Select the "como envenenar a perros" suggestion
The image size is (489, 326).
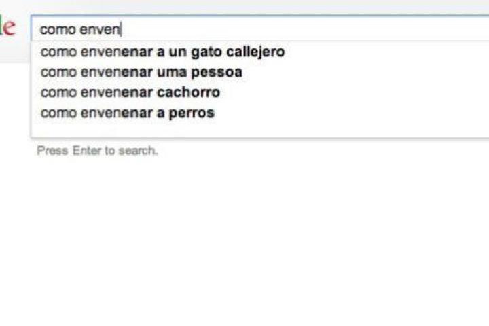pos(127,113)
